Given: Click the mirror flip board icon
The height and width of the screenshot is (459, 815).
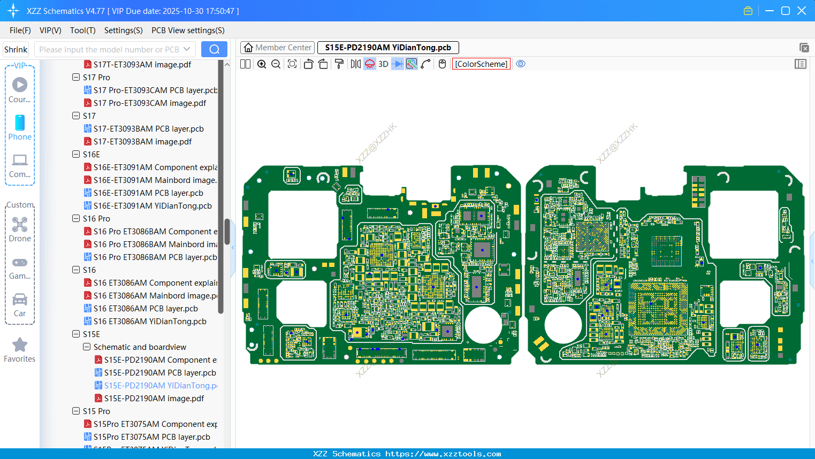Looking at the screenshot, I should tap(355, 64).
